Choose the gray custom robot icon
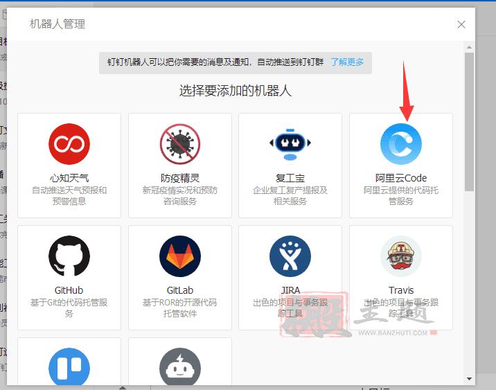 180,367
